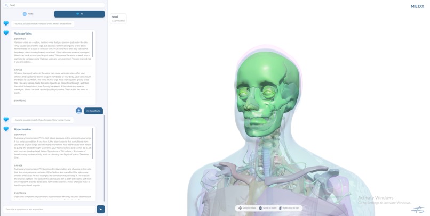This screenshot has height=216, width=430.
Task: Click the heart icon on the AI tab
Action: click(77, 14)
